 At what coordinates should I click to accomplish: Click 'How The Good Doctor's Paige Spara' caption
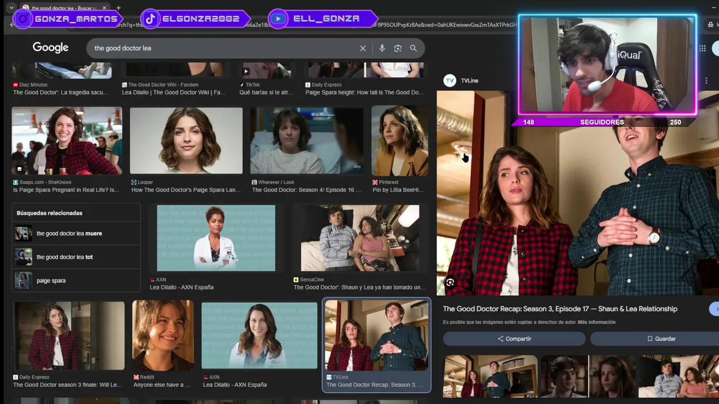pyautogui.click(x=186, y=190)
